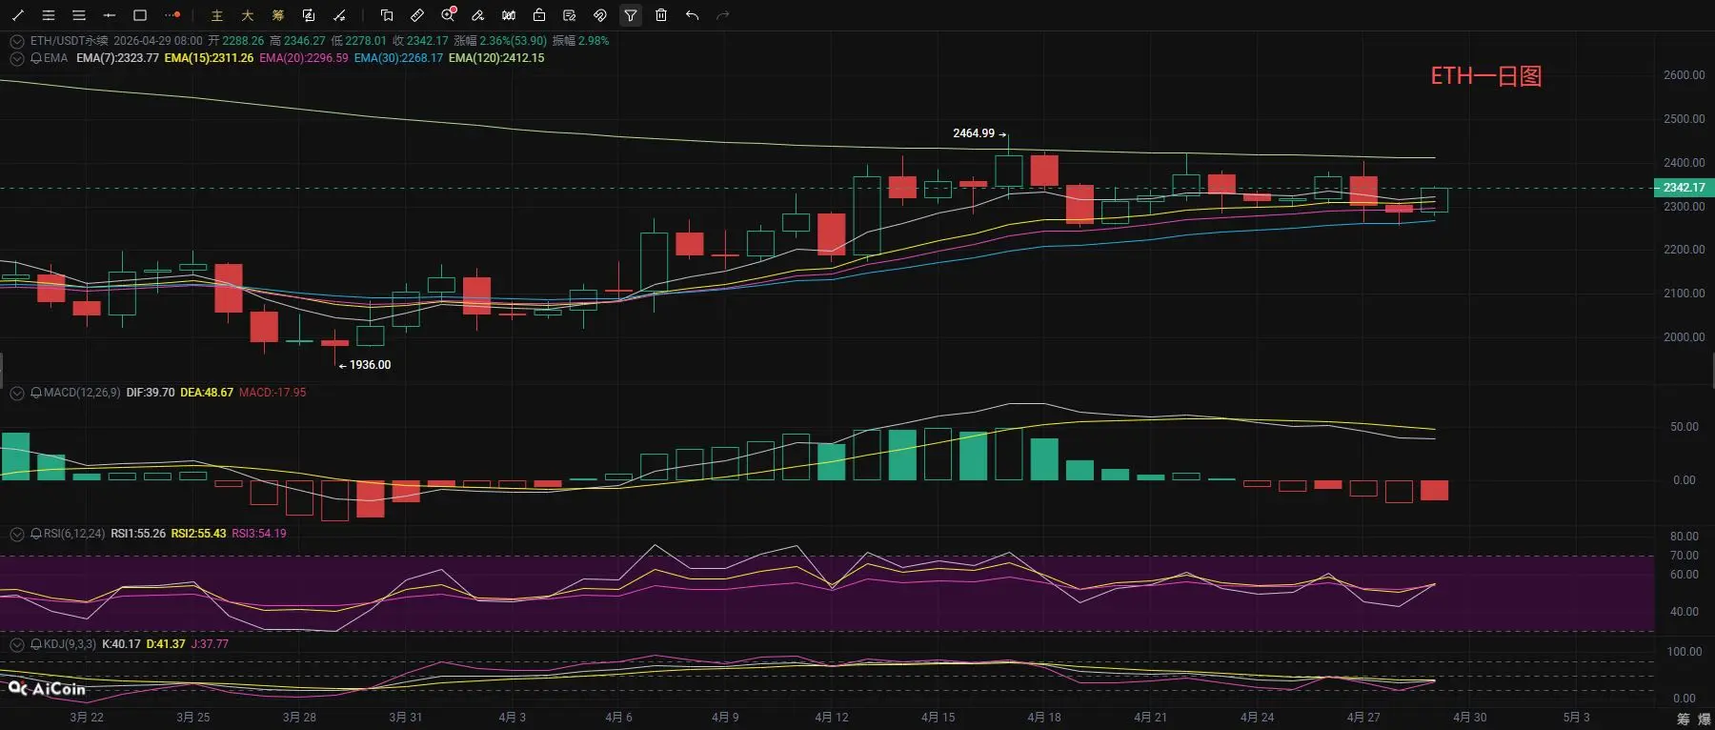Click the K:40.17 value
The height and width of the screenshot is (730, 1715).
click(x=121, y=644)
